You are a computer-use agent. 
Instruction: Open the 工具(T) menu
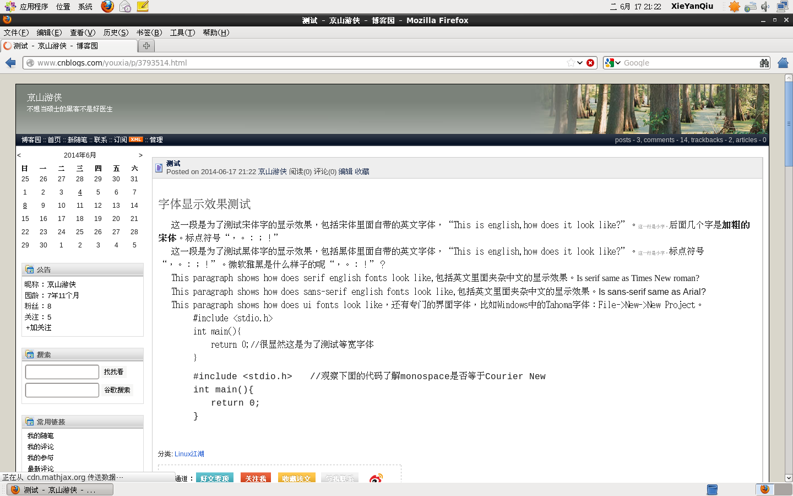coord(182,33)
